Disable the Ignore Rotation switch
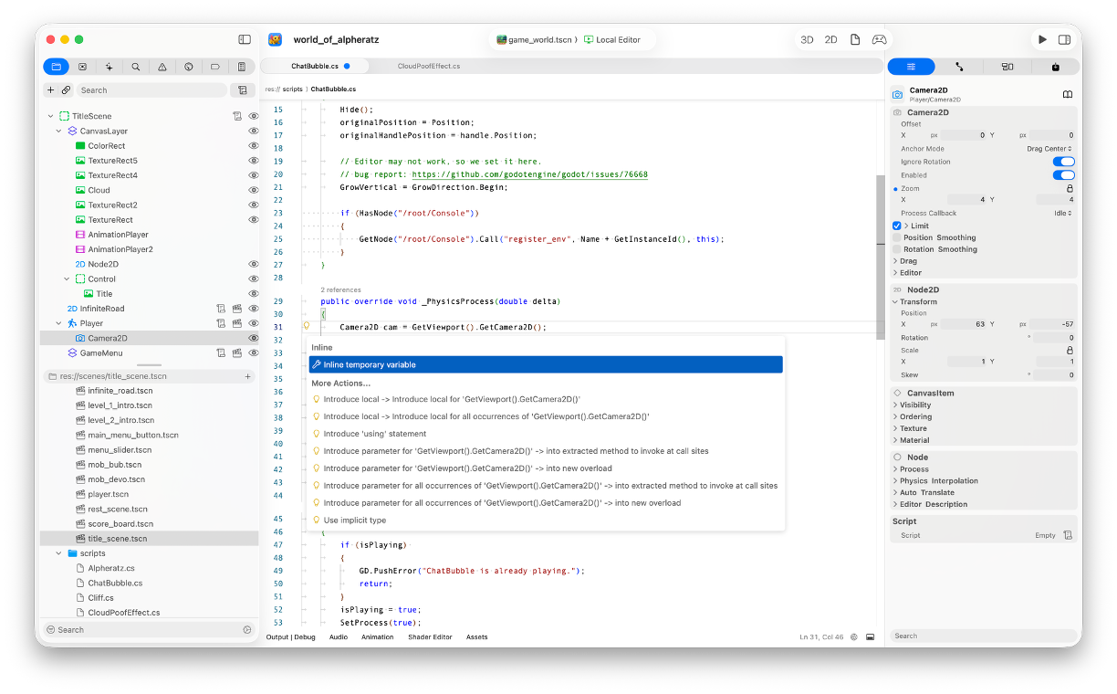The height and width of the screenshot is (694, 1117). (x=1063, y=162)
